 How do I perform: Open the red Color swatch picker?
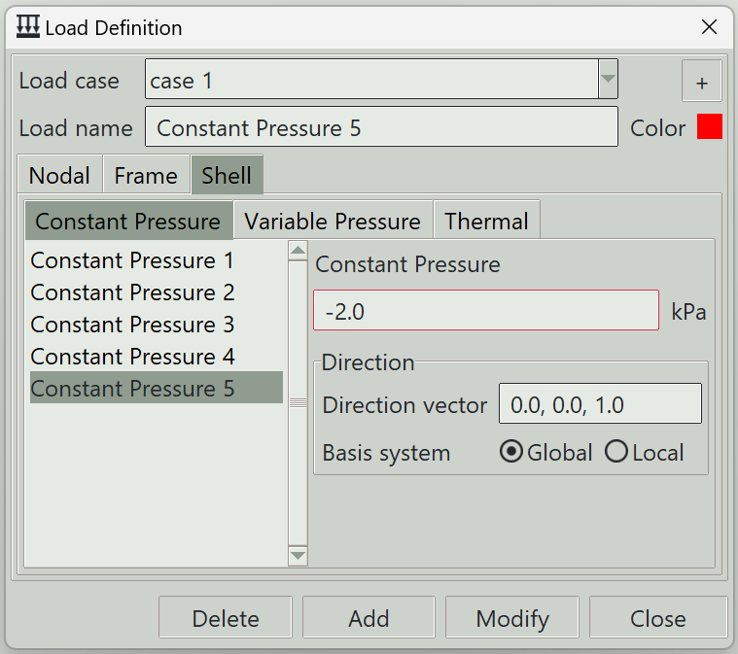click(709, 126)
